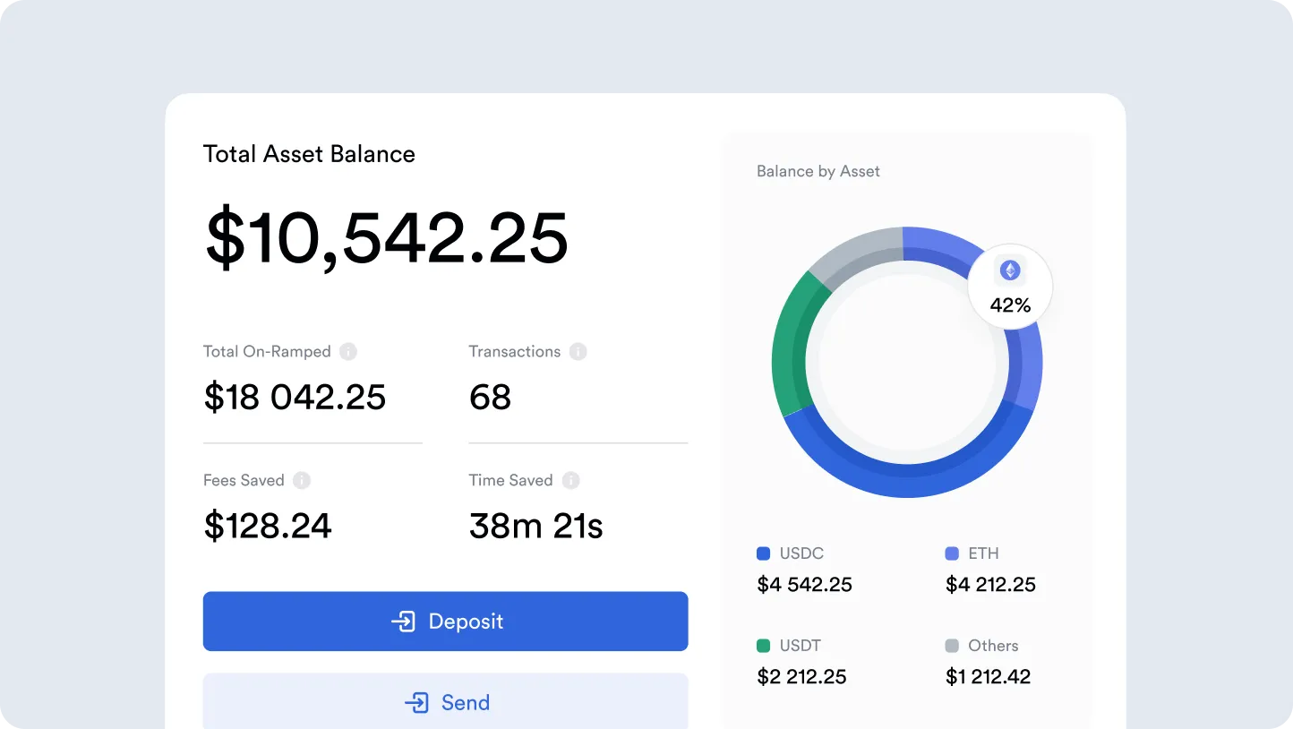Click the $10,542.25 balance amount
The image size is (1293, 729).
[x=386, y=236]
